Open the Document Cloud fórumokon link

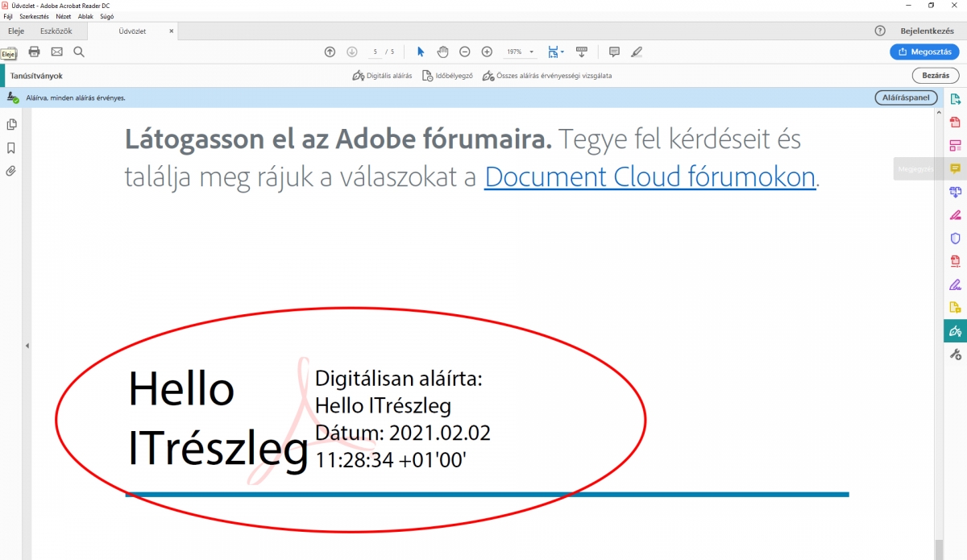point(650,176)
